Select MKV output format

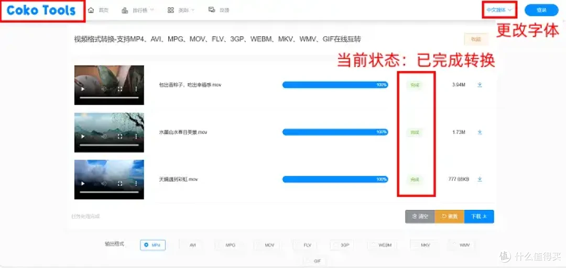click(x=423, y=245)
